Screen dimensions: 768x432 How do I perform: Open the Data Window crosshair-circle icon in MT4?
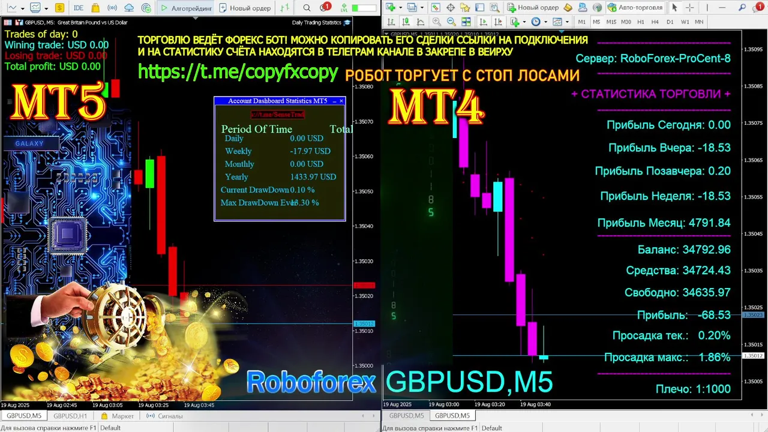[451, 8]
